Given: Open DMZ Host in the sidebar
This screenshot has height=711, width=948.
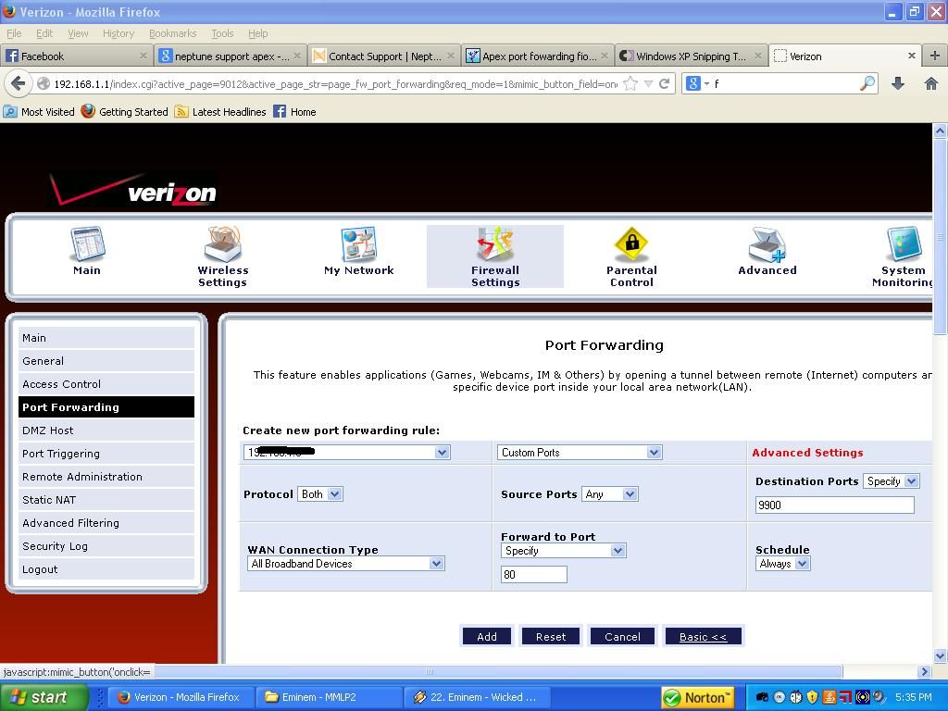Looking at the screenshot, I should (106, 430).
